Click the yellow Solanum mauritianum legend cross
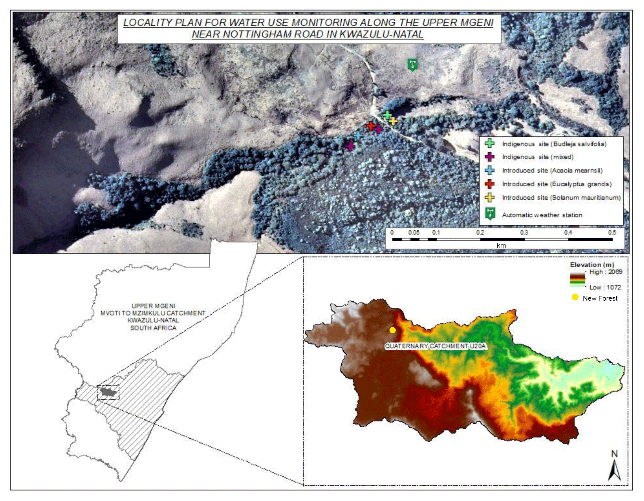644x501 pixels. click(x=490, y=197)
